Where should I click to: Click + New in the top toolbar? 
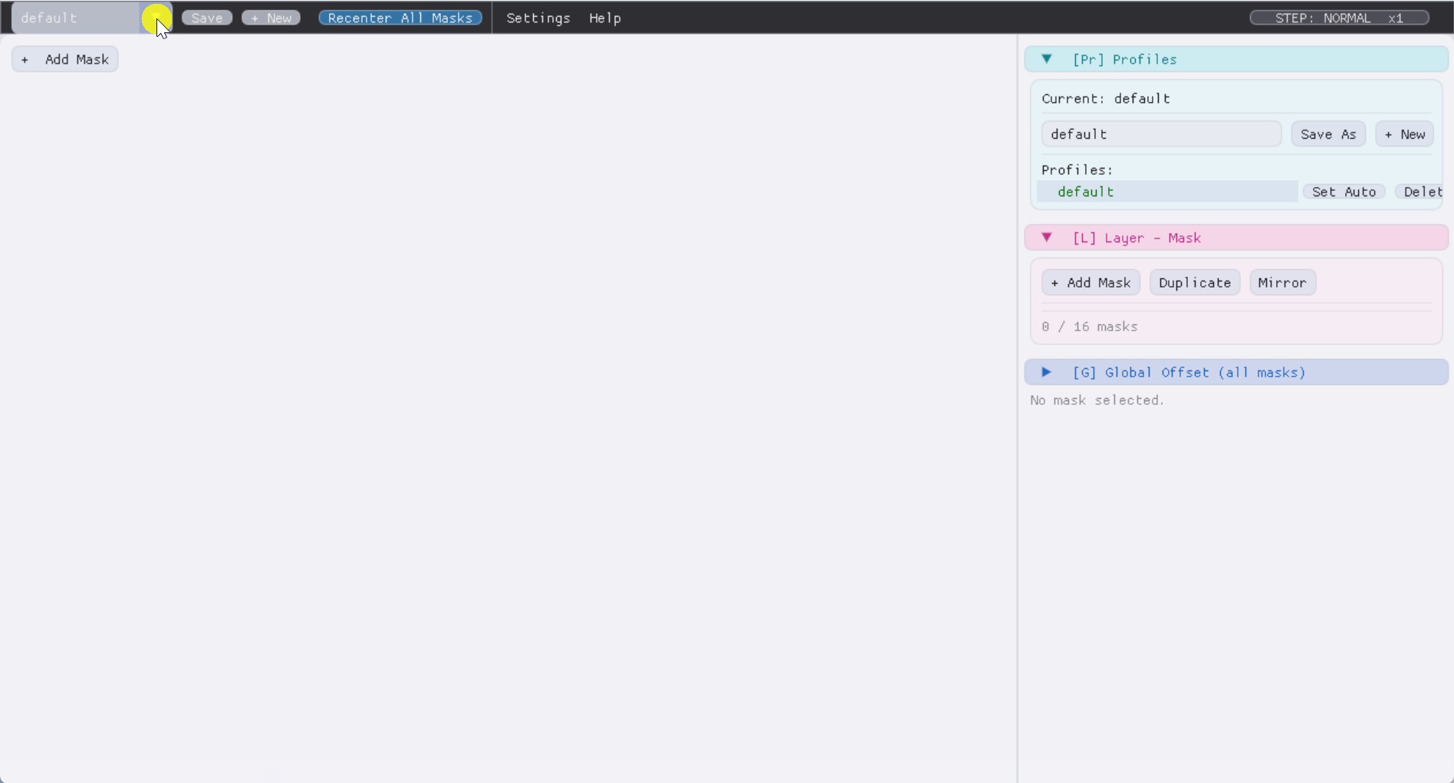click(x=270, y=18)
